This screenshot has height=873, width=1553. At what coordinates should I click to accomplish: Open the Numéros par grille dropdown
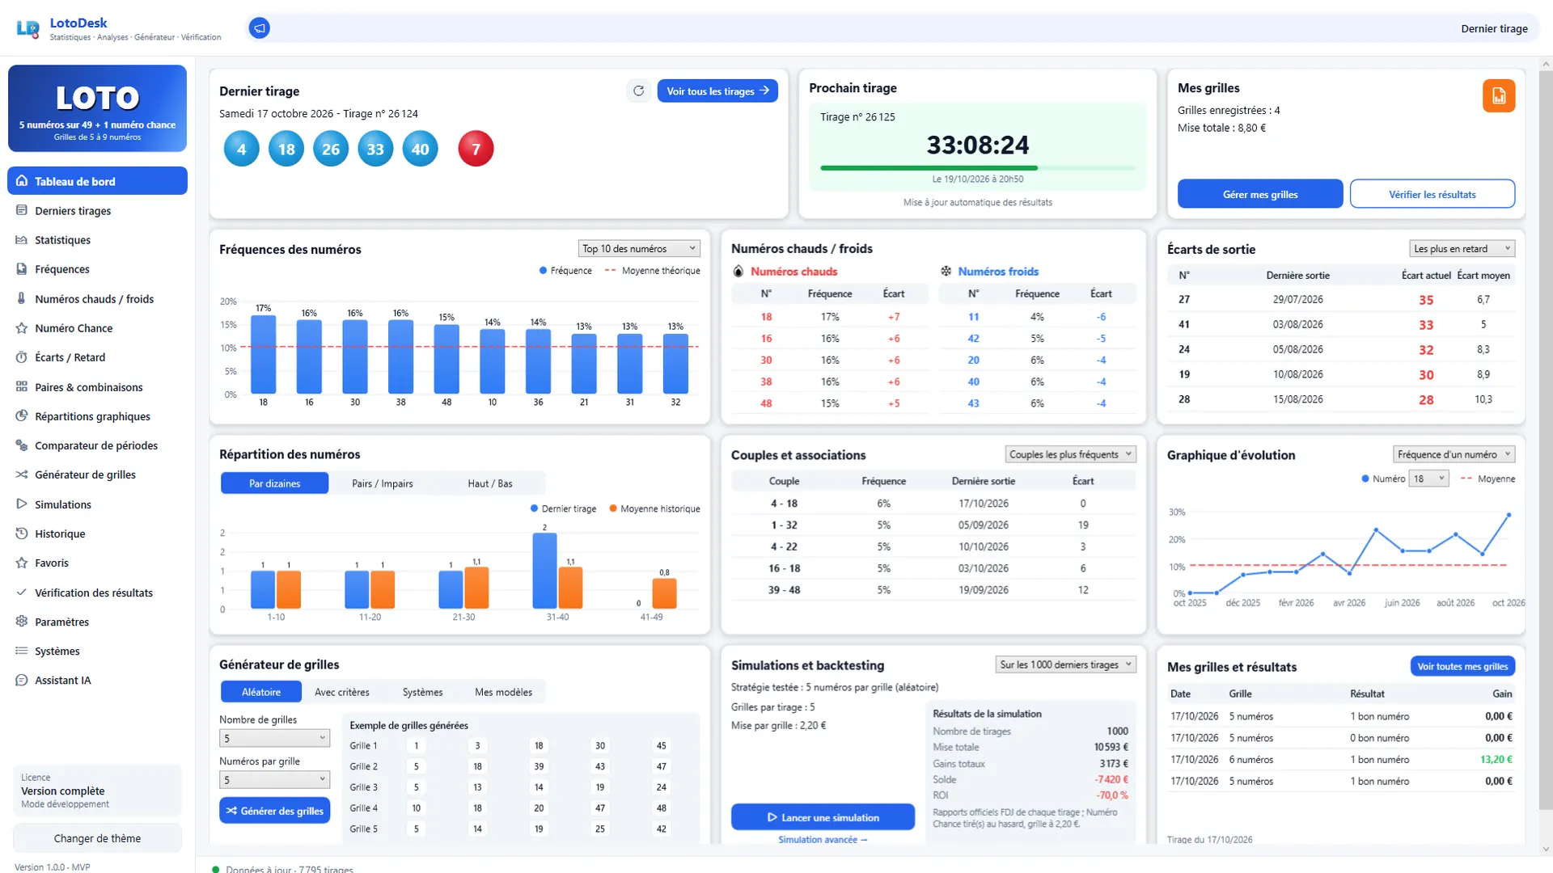pyautogui.click(x=274, y=780)
